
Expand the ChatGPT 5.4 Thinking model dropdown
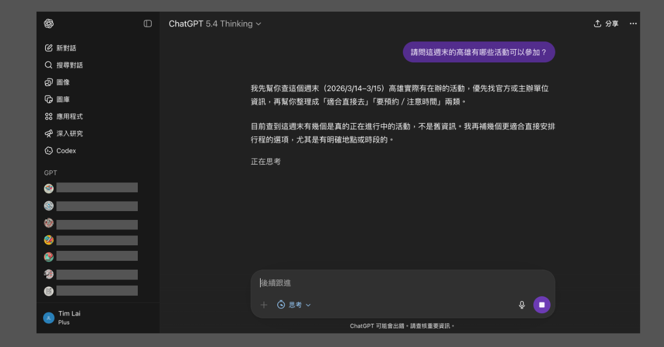[x=215, y=24]
